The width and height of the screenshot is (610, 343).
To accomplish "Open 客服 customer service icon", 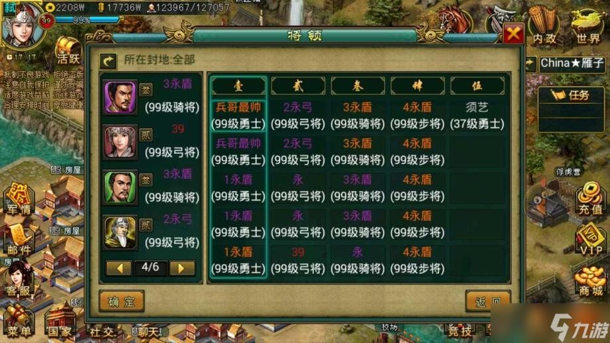I will (19, 279).
